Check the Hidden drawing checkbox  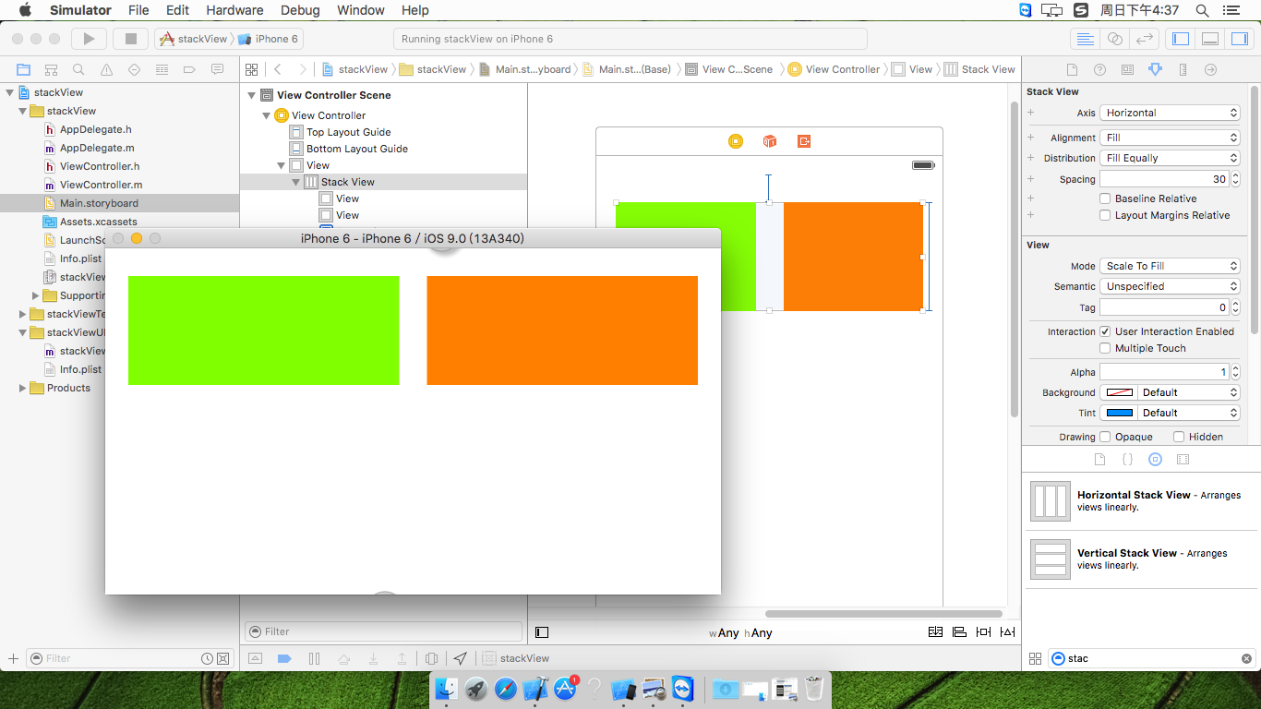(1178, 437)
